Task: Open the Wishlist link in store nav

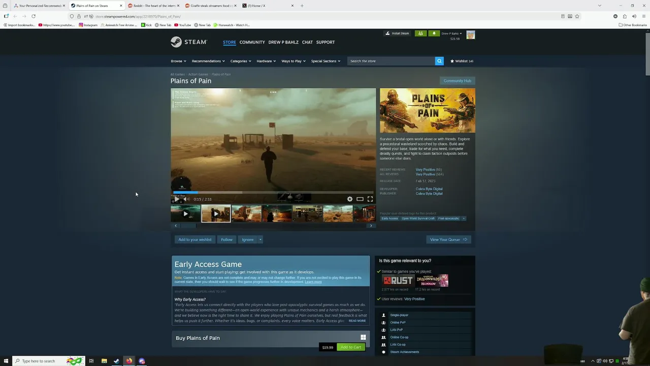Action: point(462,61)
